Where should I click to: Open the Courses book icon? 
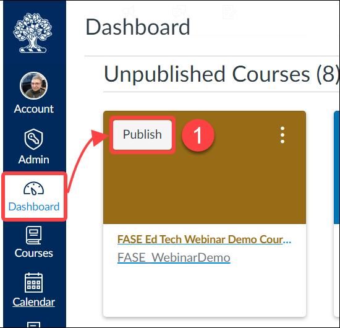tap(33, 235)
